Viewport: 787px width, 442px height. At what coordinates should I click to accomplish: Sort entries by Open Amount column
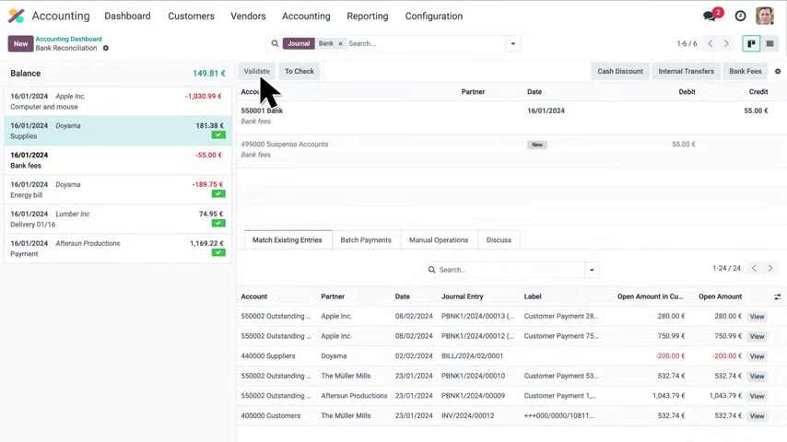[721, 297]
